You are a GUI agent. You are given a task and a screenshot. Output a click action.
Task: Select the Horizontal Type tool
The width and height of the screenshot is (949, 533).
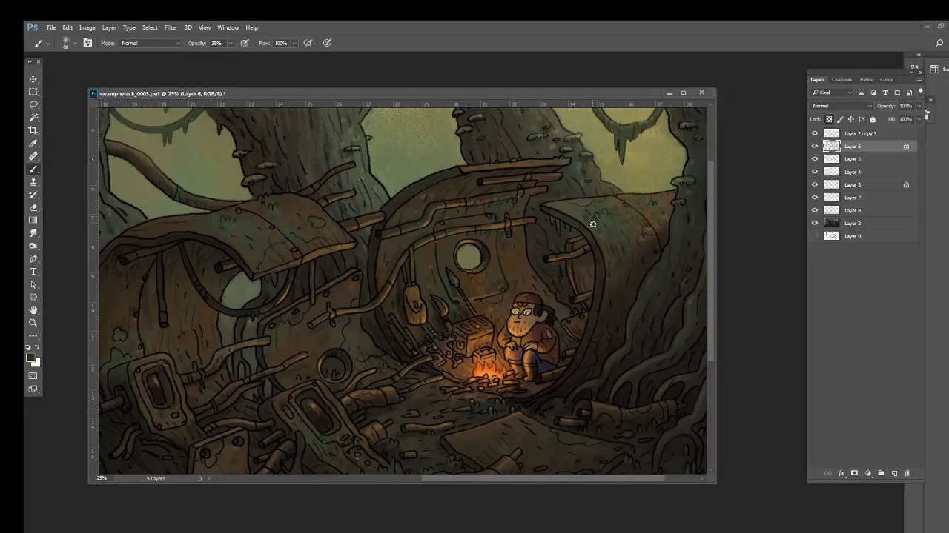33,272
